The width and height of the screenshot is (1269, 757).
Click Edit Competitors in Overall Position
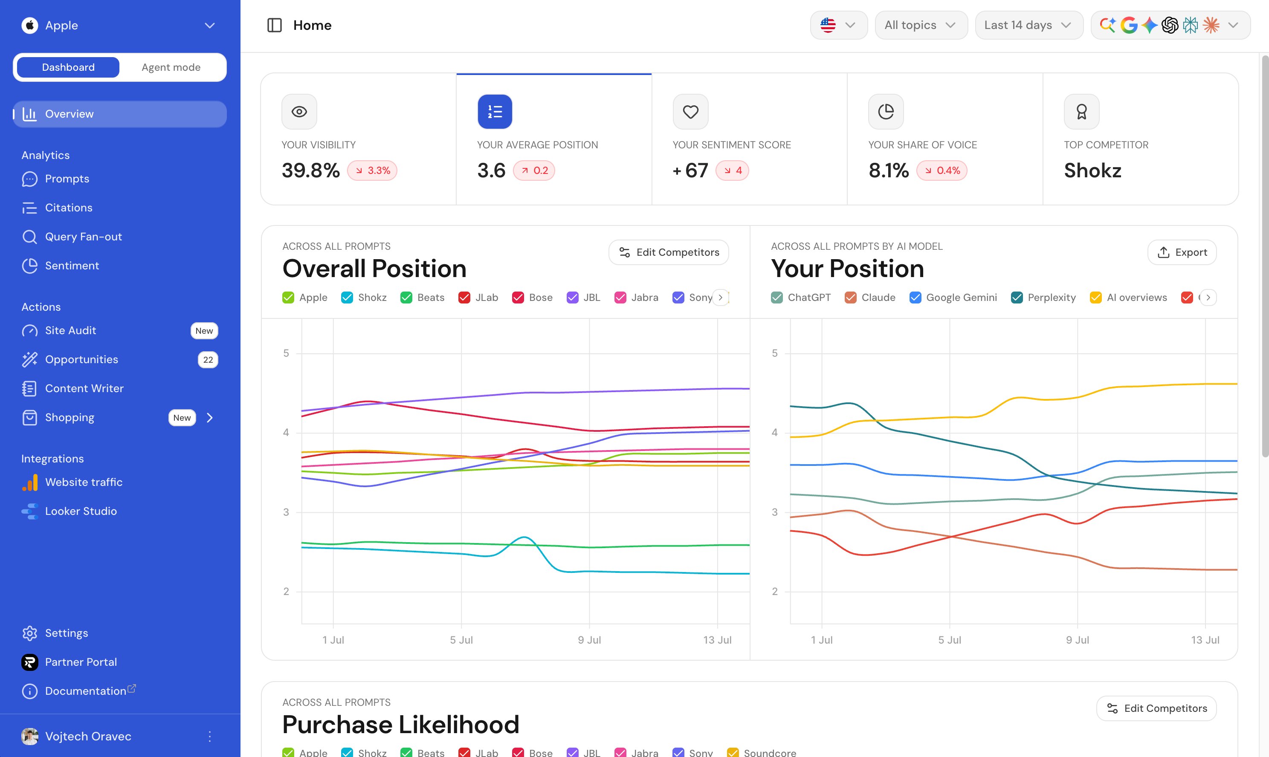pyautogui.click(x=669, y=252)
